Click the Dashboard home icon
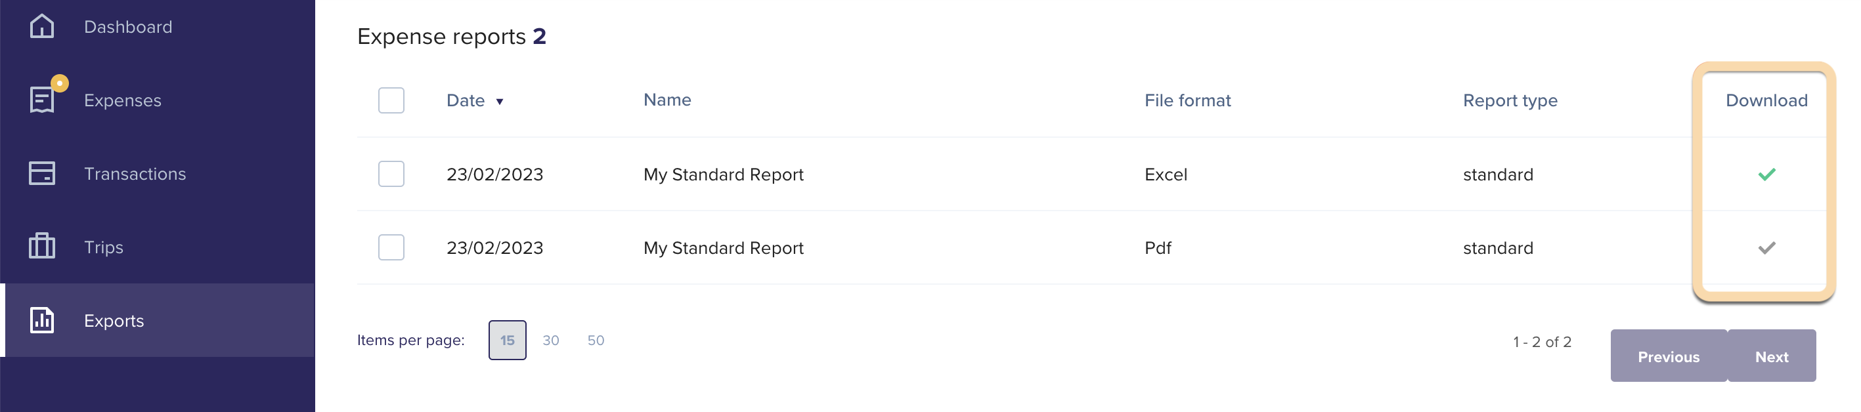 coord(42,26)
